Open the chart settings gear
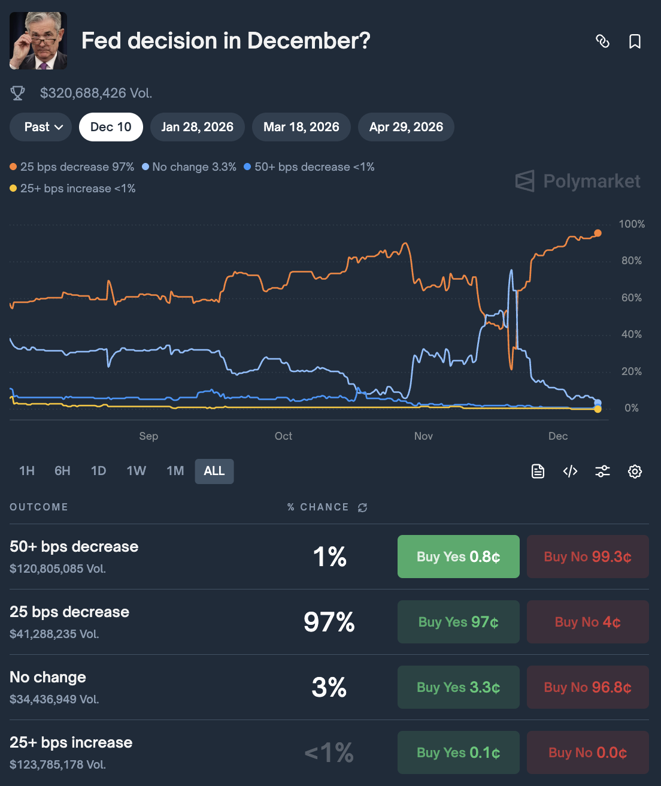 [634, 471]
